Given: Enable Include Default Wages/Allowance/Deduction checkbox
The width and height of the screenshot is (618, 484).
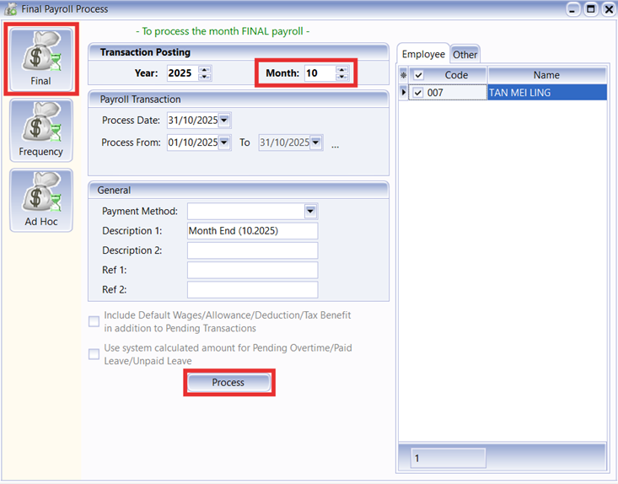Looking at the screenshot, I should (x=94, y=320).
